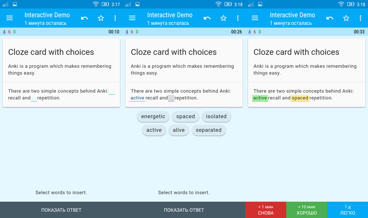Tap green 'active' answer in third card
Viewport: 368px width, 218px height.
click(x=260, y=98)
